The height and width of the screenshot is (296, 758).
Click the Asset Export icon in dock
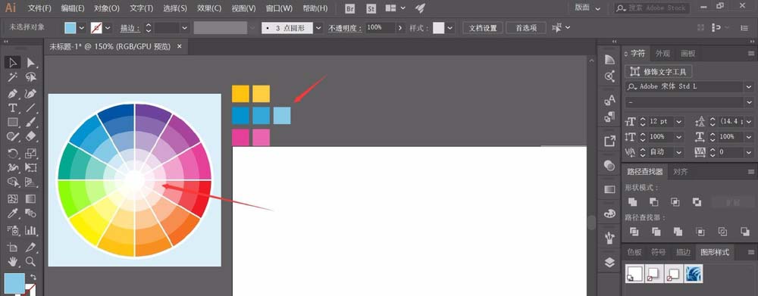[609, 141]
